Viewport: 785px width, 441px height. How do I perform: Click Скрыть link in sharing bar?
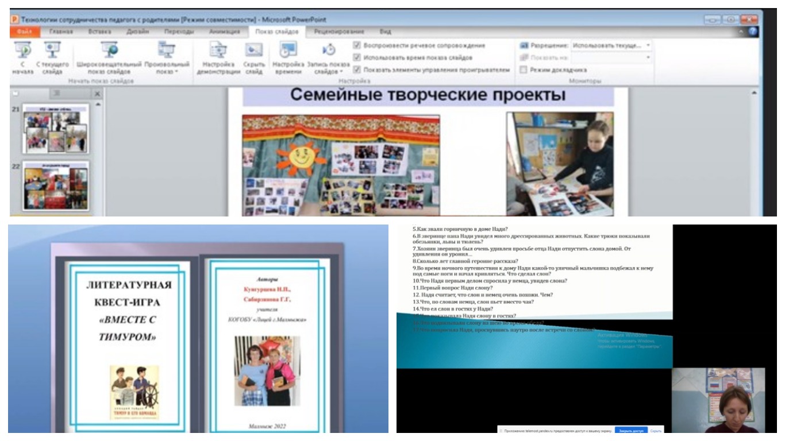(656, 430)
